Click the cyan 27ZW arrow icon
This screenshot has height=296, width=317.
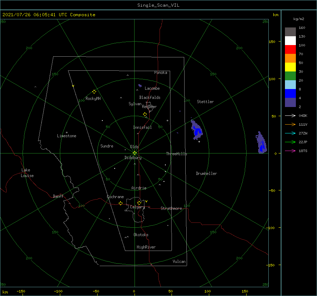point(290,133)
